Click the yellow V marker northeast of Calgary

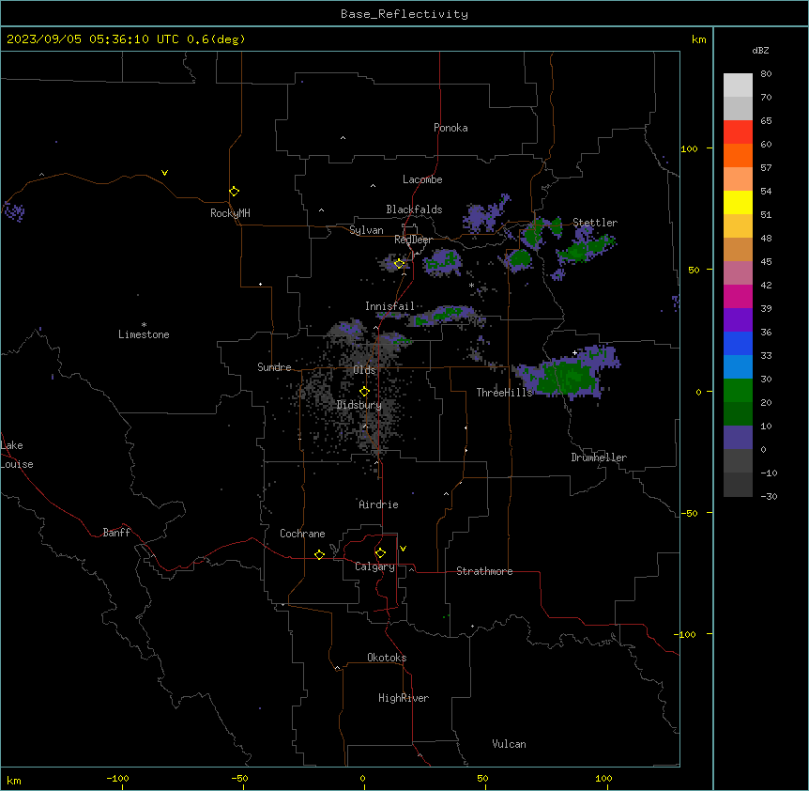click(403, 549)
